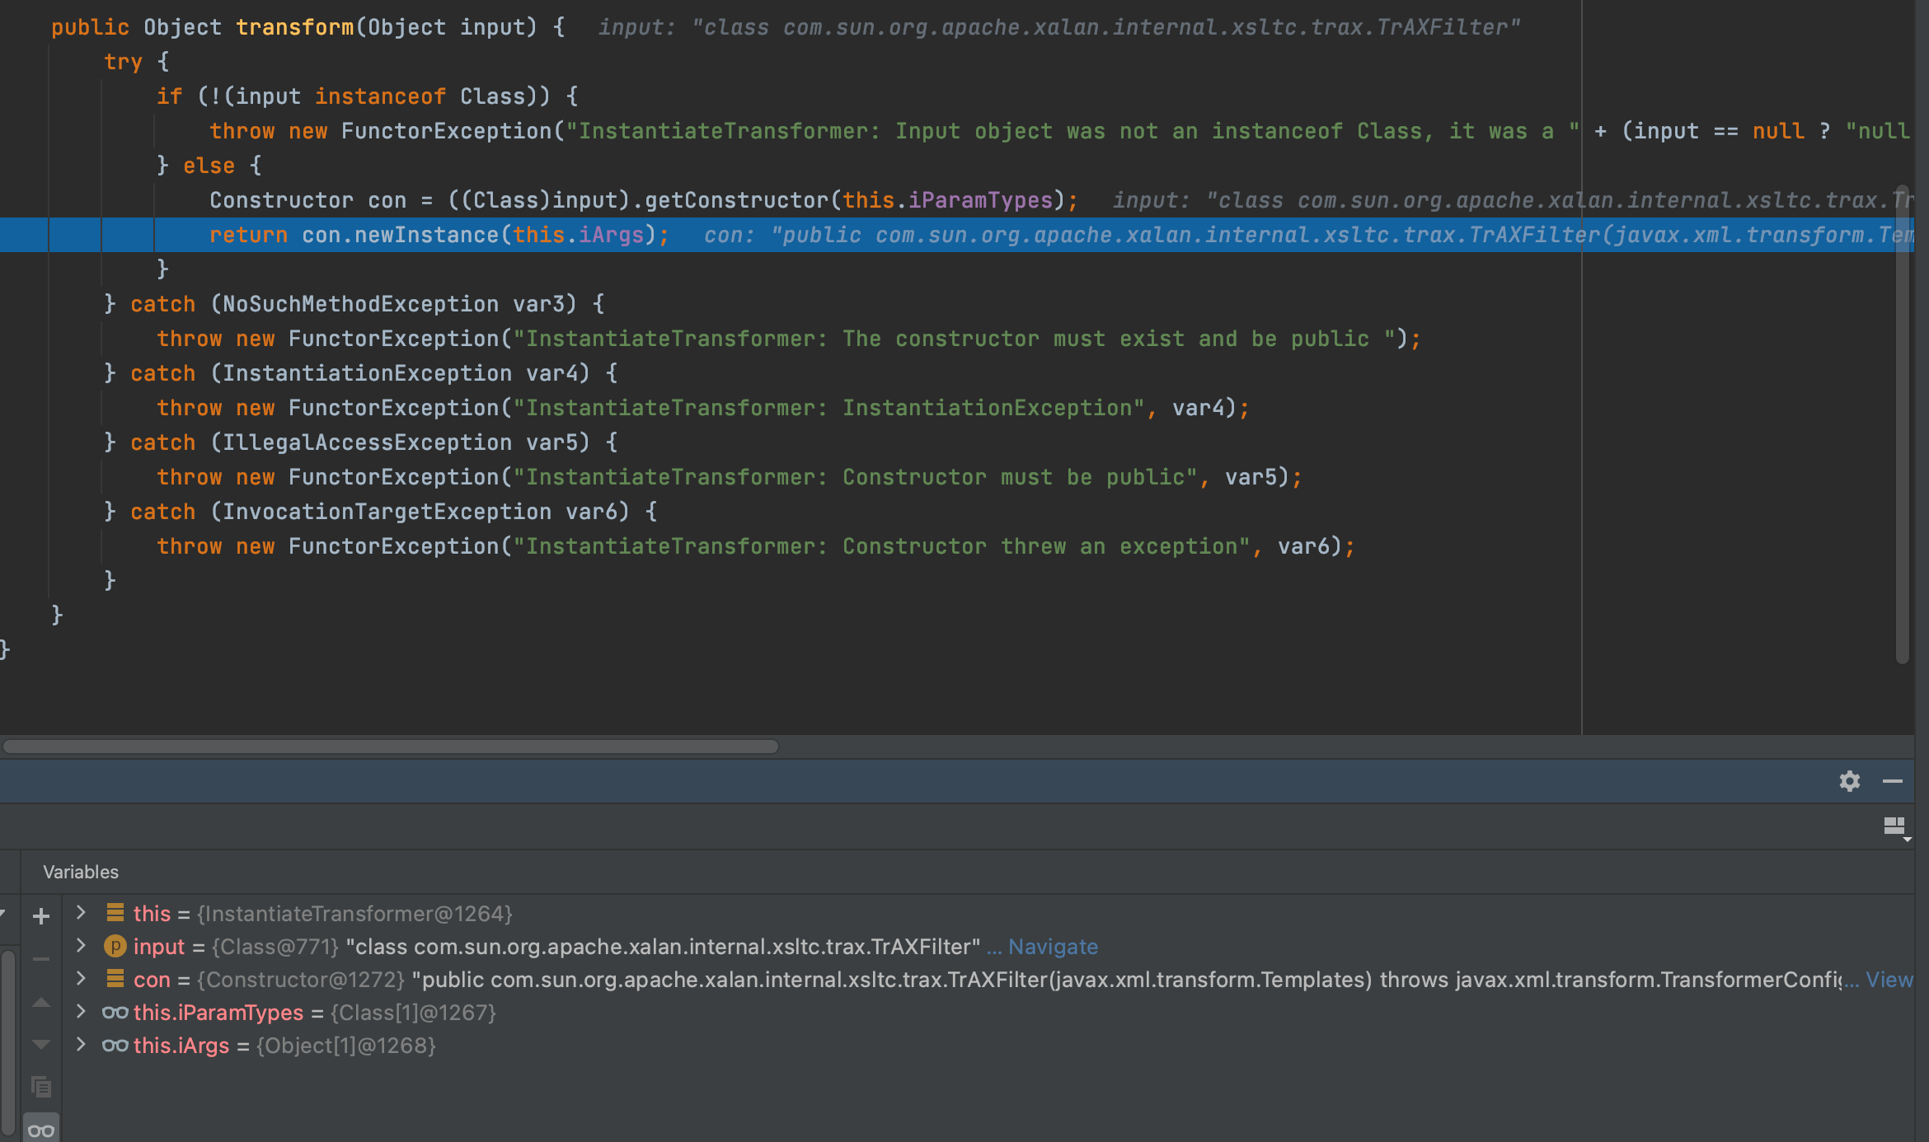This screenshot has width=1929, height=1142.
Task: Duplicate watch with copy icon
Action: coord(41,1088)
